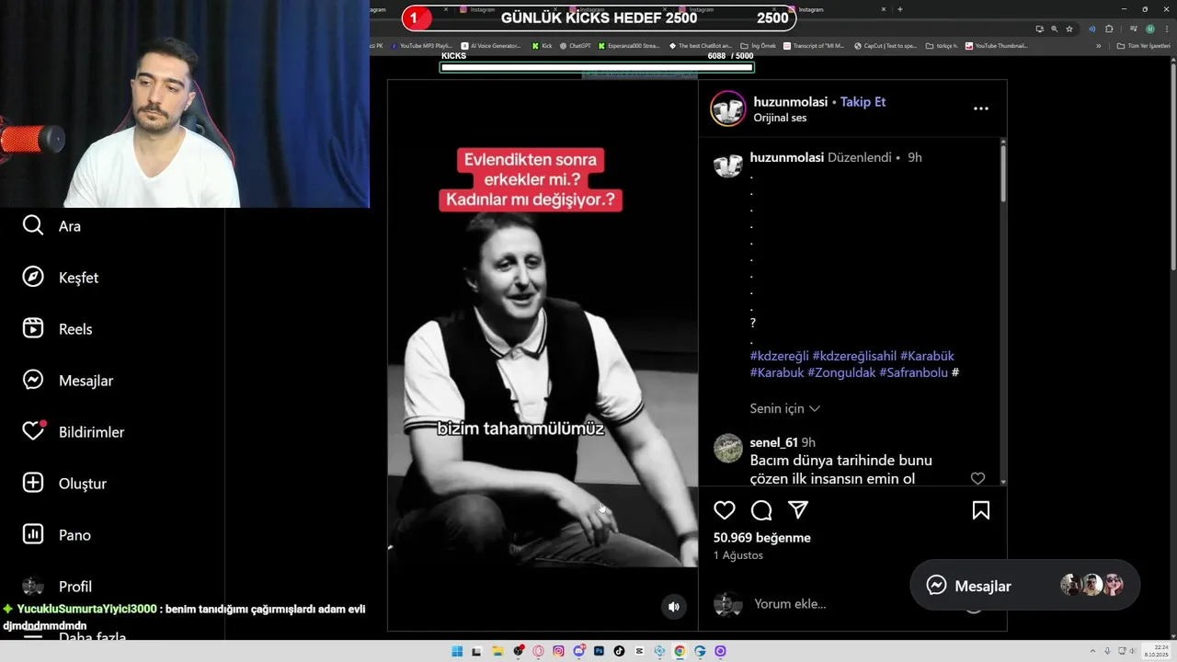Open the floating Mesajlar messages button

click(1024, 586)
